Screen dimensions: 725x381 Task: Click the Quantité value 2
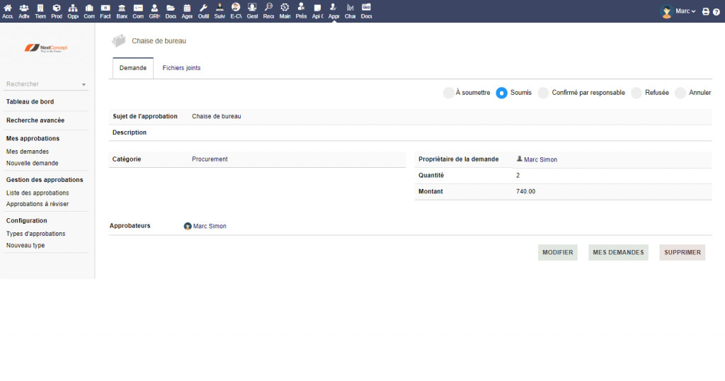tap(518, 175)
